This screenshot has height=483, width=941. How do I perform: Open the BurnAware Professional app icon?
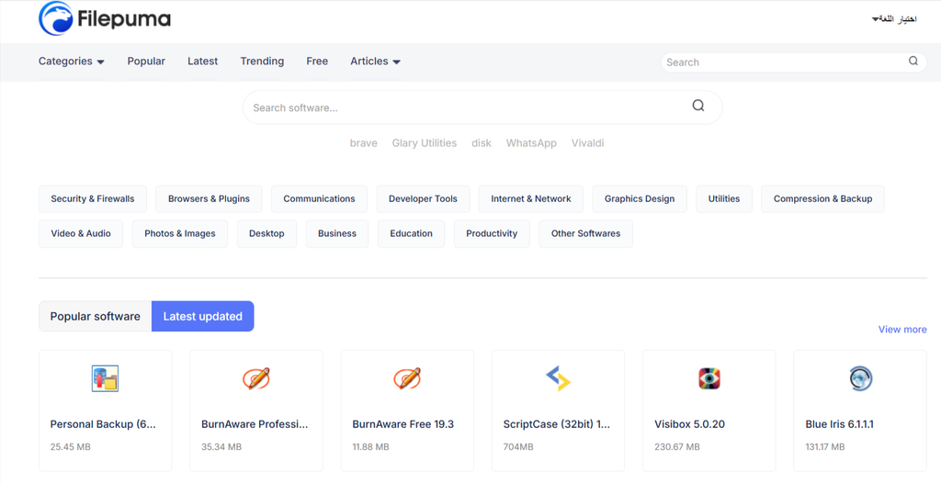256,378
